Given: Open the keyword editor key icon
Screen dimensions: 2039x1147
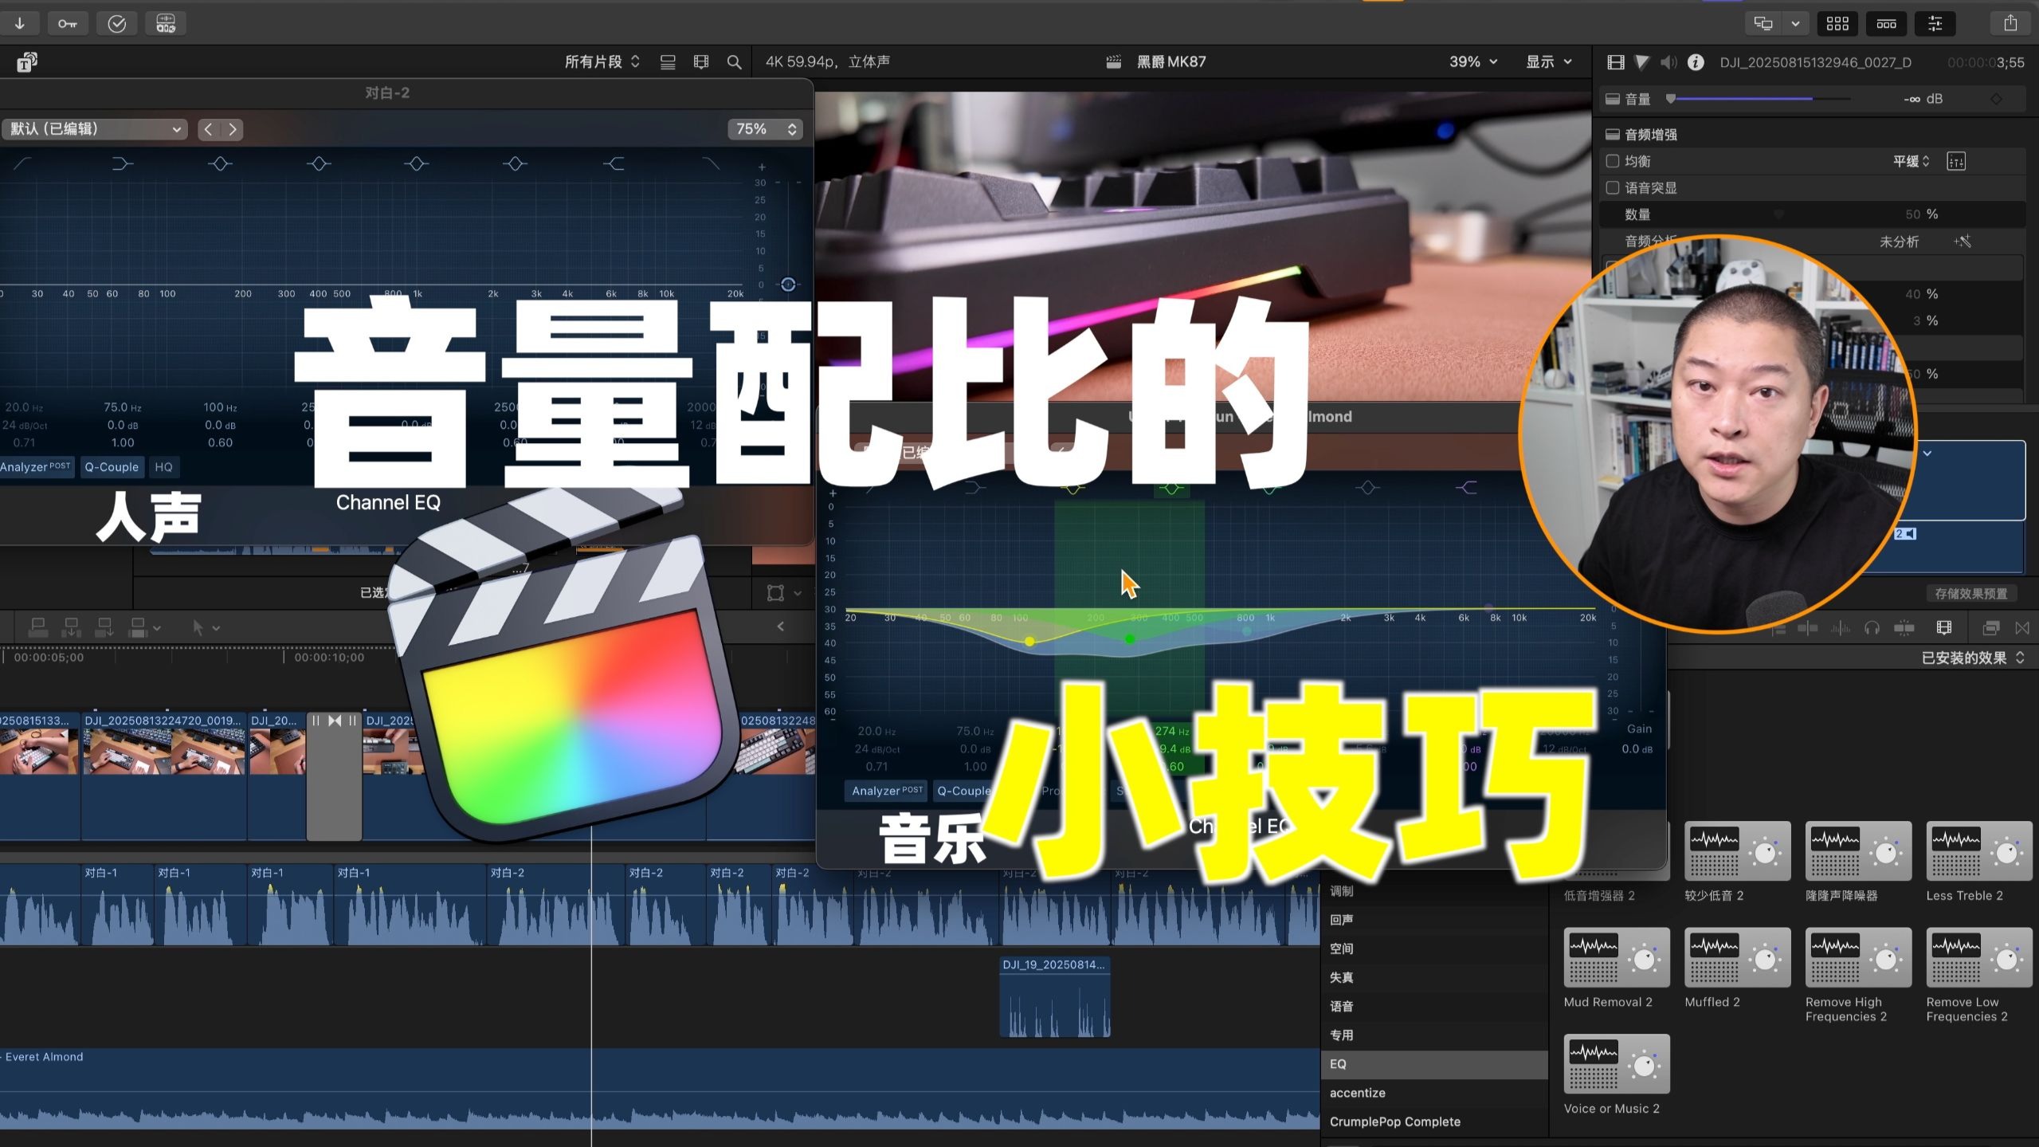Looking at the screenshot, I should (x=67, y=23).
